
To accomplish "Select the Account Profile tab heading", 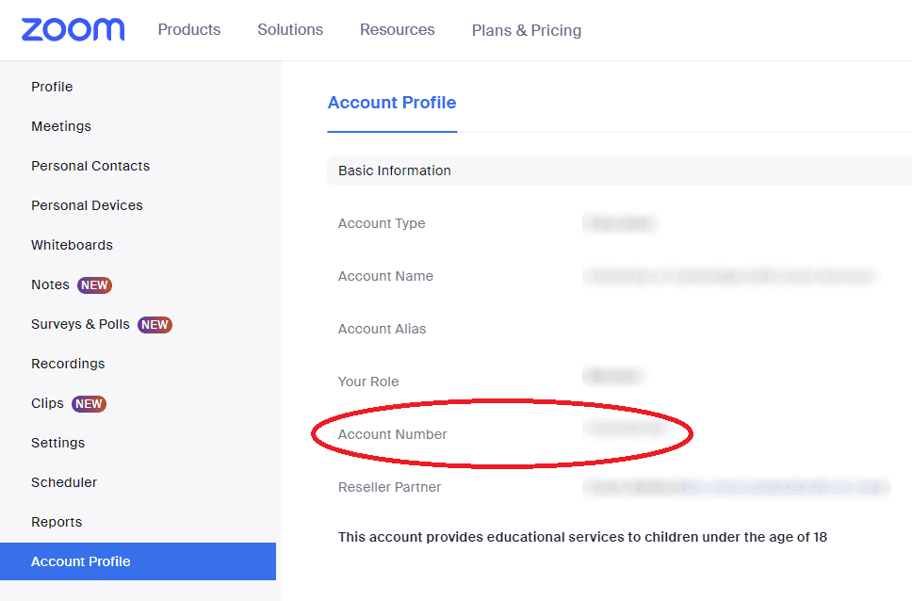I will 392,103.
